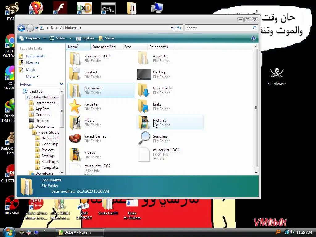This screenshot has height=237, width=316.
Task: Click the Back navigation arrow
Action: pyautogui.click(x=21, y=28)
